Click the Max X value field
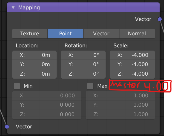 (120, 95)
